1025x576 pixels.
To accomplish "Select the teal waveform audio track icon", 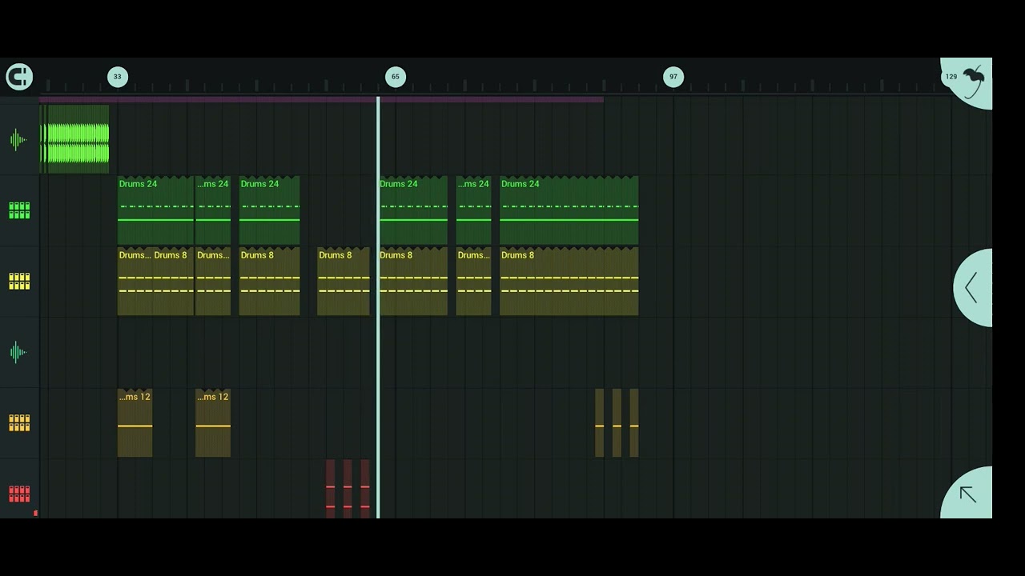I will point(18,352).
